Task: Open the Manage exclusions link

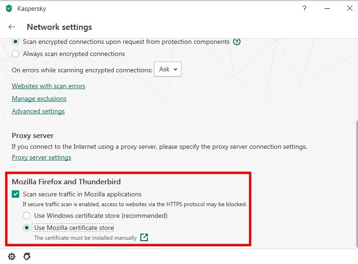Action: (x=39, y=98)
